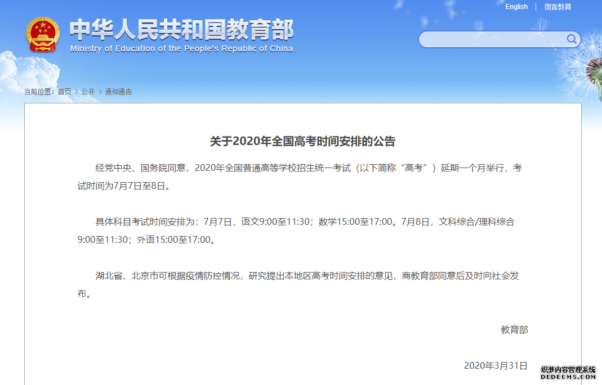Open the 首页 breadcrumb link
The width and height of the screenshot is (602, 385).
[64, 92]
